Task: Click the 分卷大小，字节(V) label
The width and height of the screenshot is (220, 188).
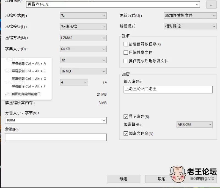Action: 22,113
